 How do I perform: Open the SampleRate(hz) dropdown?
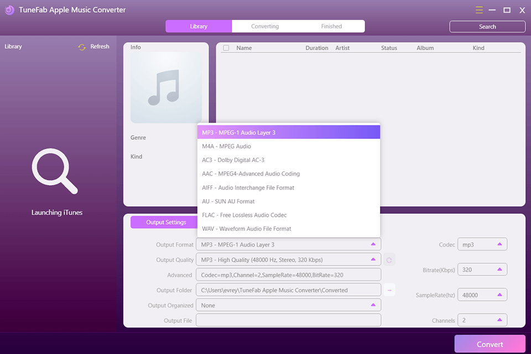482,294
